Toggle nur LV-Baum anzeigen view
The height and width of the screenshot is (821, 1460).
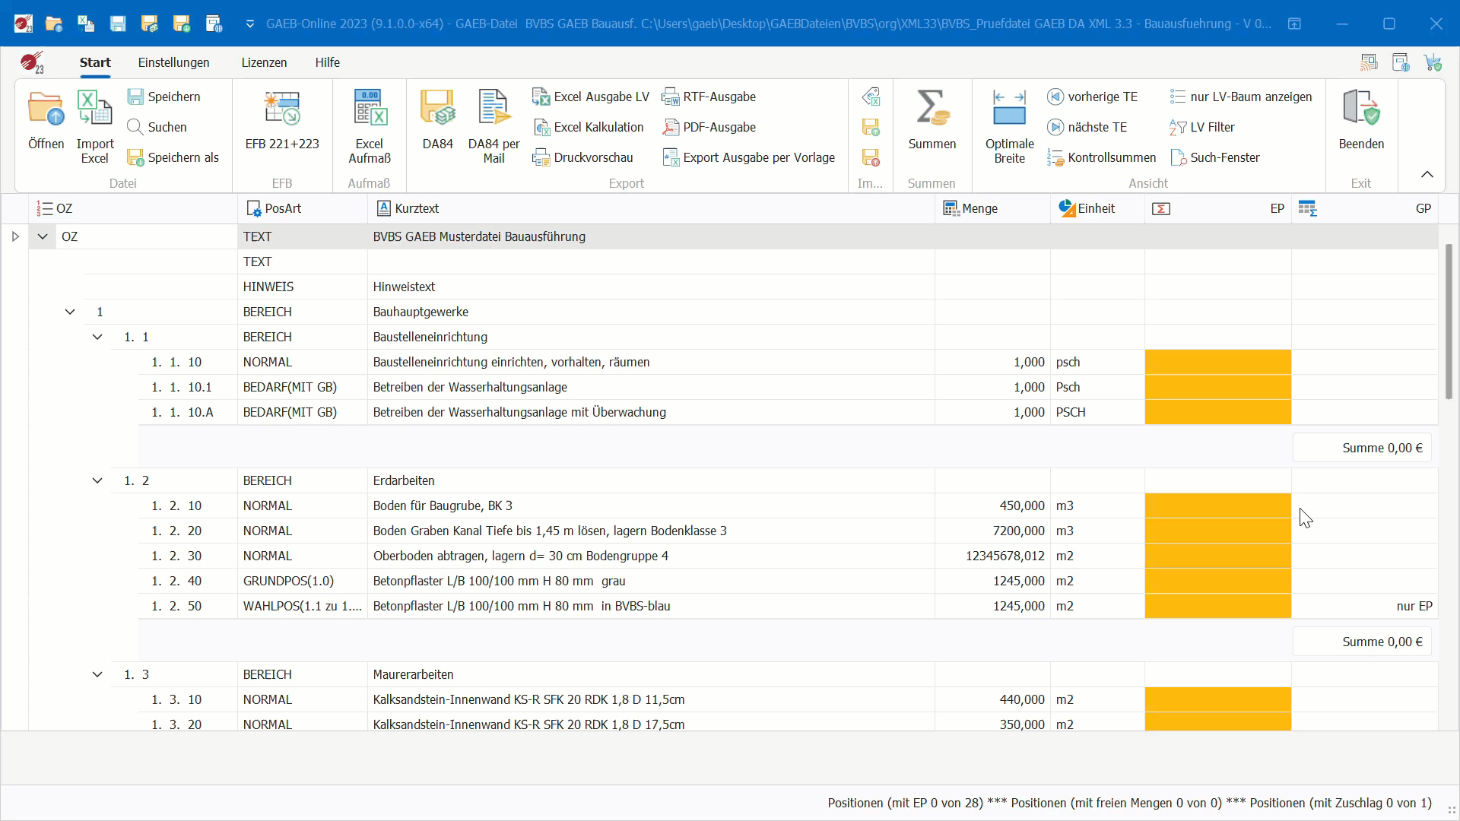pos(1241,97)
